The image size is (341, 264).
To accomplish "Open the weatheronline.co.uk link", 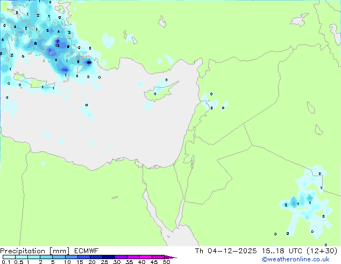I will coord(296,260).
